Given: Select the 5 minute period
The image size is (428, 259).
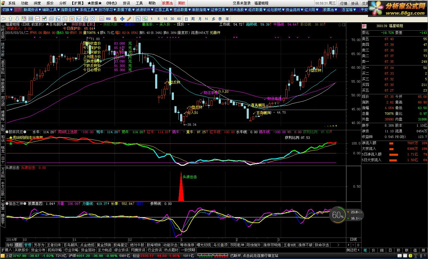Looking at the screenshot, I should tap(158, 19).
